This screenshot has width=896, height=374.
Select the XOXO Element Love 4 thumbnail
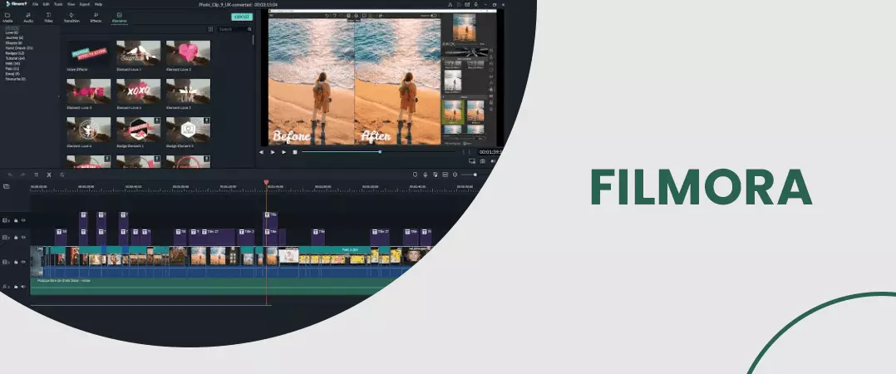click(138, 91)
